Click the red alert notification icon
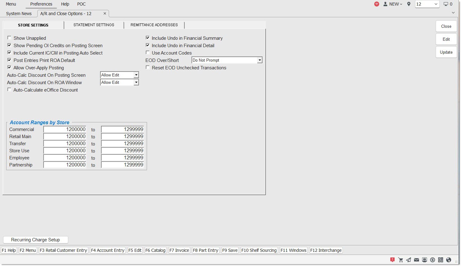 coord(392,260)
